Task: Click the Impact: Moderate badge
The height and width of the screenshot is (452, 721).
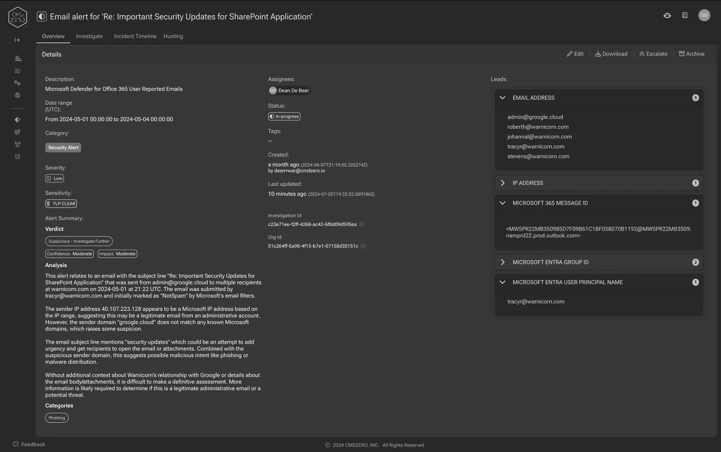Action: point(117,254)
